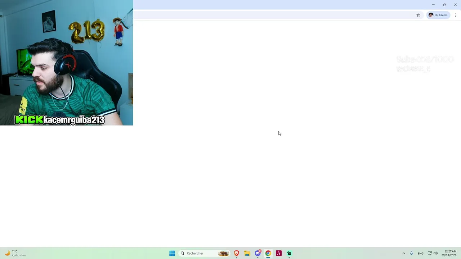Bookmark this page with the star icon
The width and height of the screenshot is (461, 259).
point(418,15)
